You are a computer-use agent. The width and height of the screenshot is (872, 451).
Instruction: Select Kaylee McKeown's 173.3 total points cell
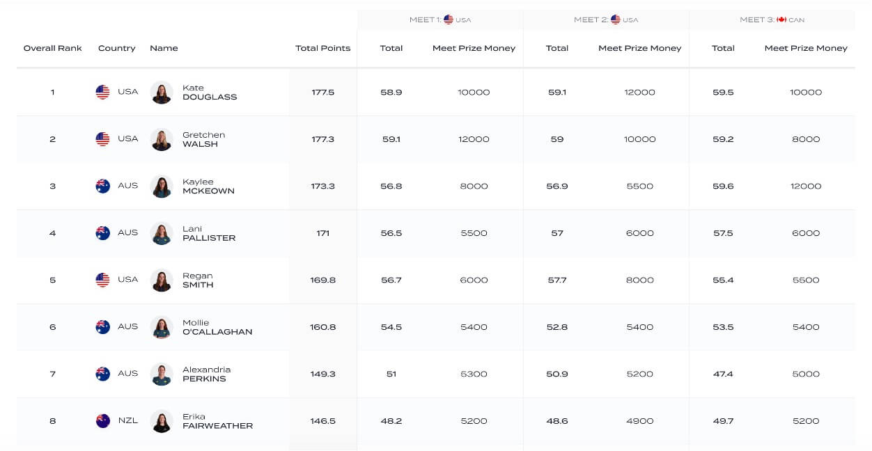pos(322,186)
